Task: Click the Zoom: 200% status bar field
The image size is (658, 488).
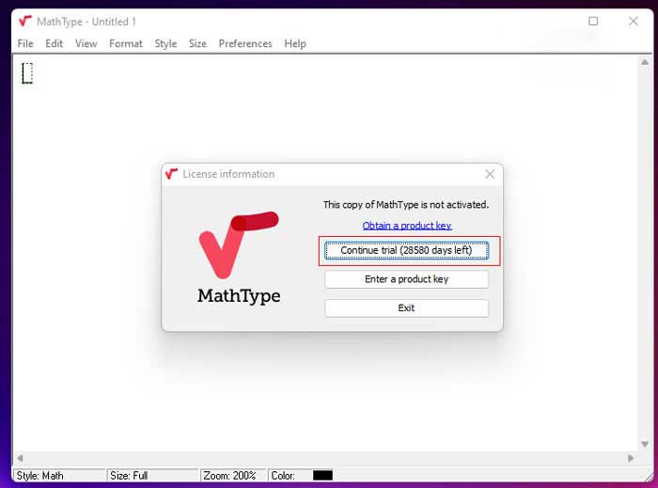Action: [233, 476]
